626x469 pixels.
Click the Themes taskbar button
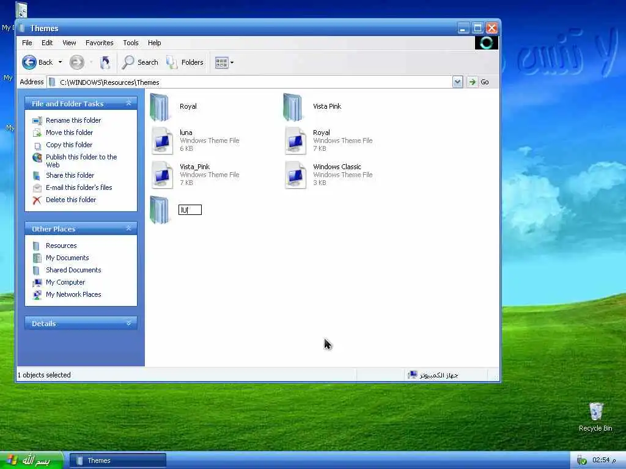click(118, 460)
